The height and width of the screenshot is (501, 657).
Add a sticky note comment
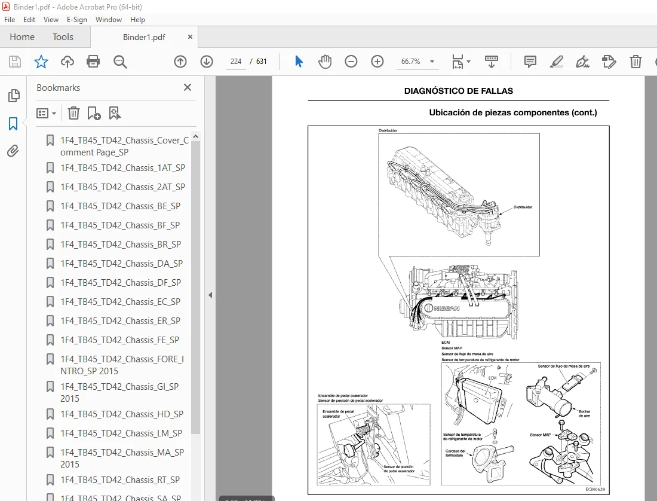point(530,62)
